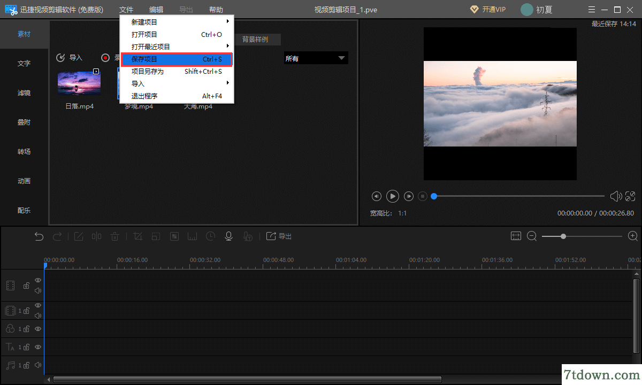
Task: Adjust the timeline zoom slider handle
Action: [563, 236]
